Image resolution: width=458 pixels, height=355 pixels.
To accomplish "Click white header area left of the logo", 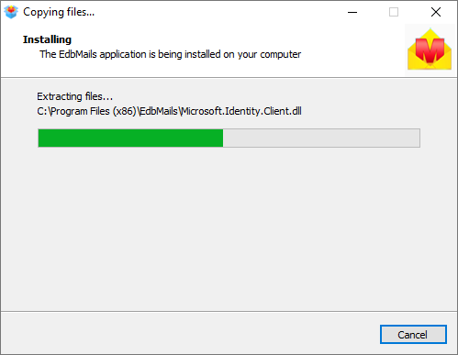I will tap(352, 39).
